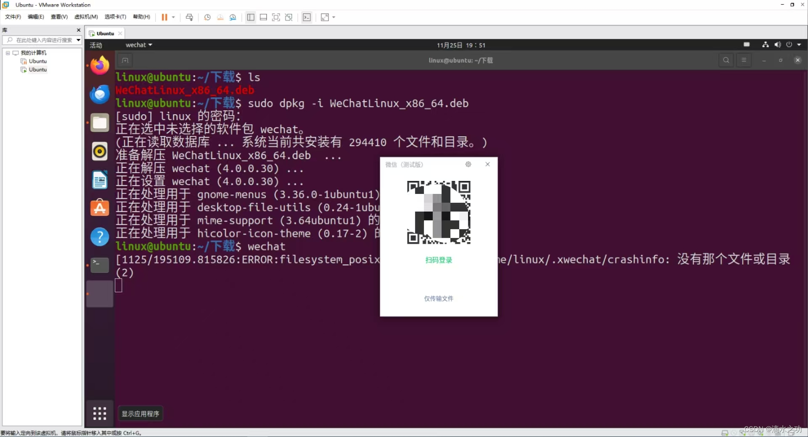Select 我的计算机 in the library
Viewport: 808px width, 437px height.
tap(34, 52)
